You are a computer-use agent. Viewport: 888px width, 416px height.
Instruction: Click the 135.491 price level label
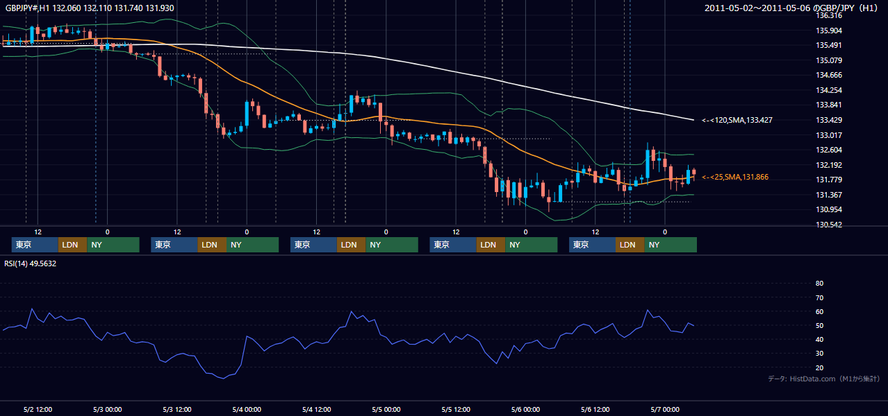(x=829, y=45)
